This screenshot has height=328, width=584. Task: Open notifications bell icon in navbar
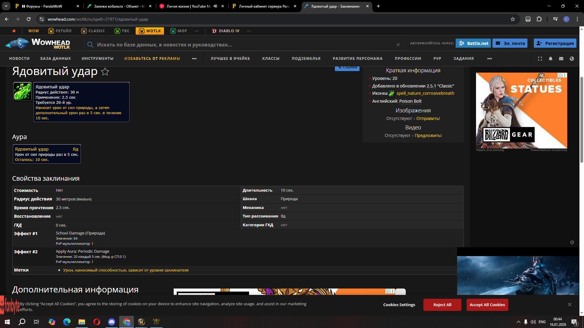coord(551,59)
